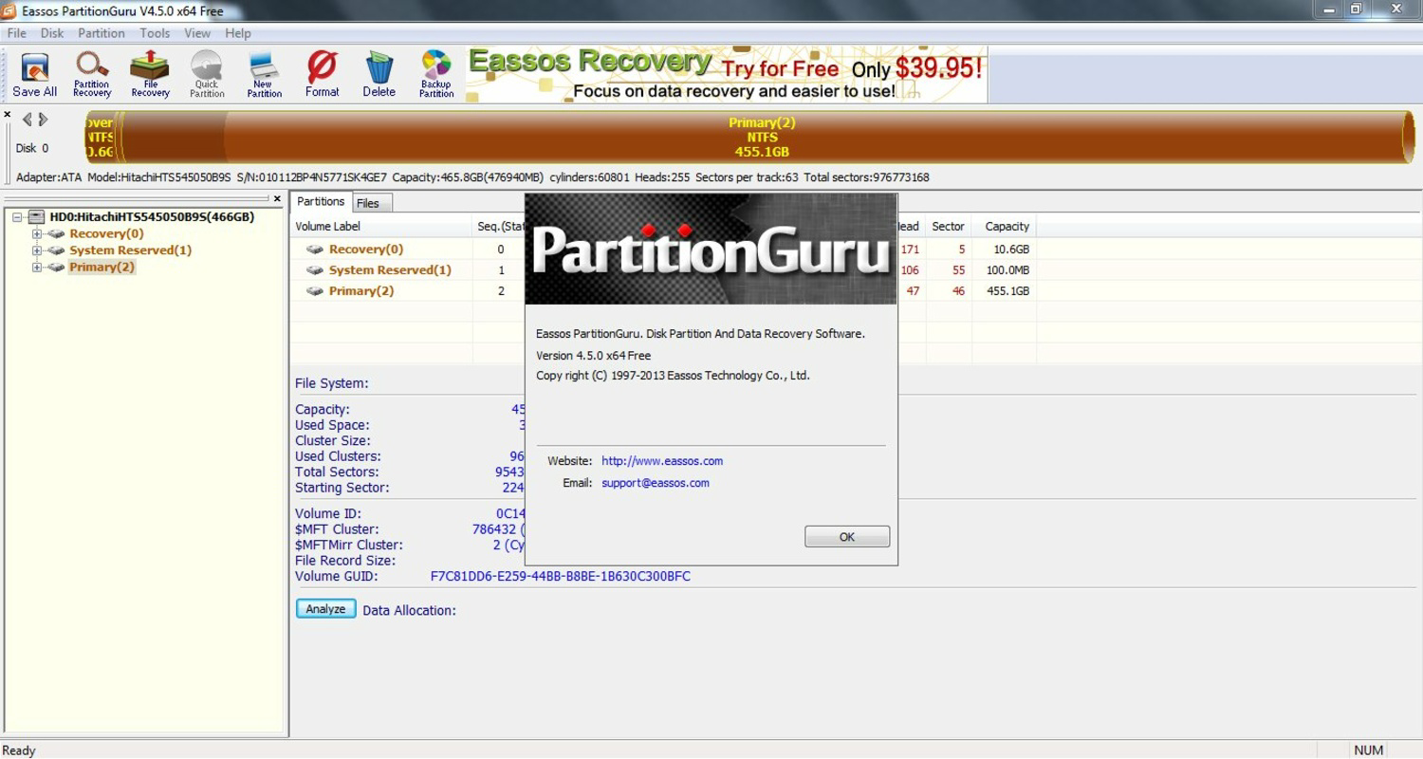Click the Delete trash can icon
Viewport: 1423px width, 759px height.
point(379,75)
